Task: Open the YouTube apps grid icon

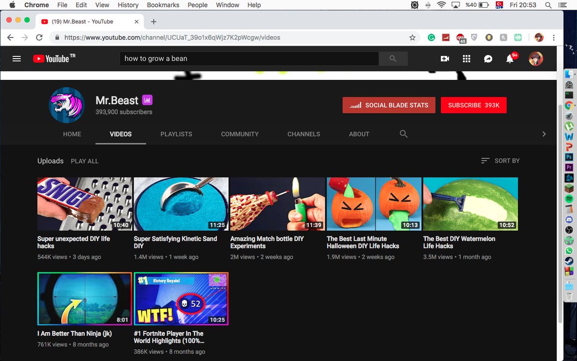Action: pos(466,59)
